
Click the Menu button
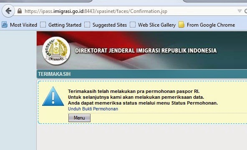coord(79,118)
